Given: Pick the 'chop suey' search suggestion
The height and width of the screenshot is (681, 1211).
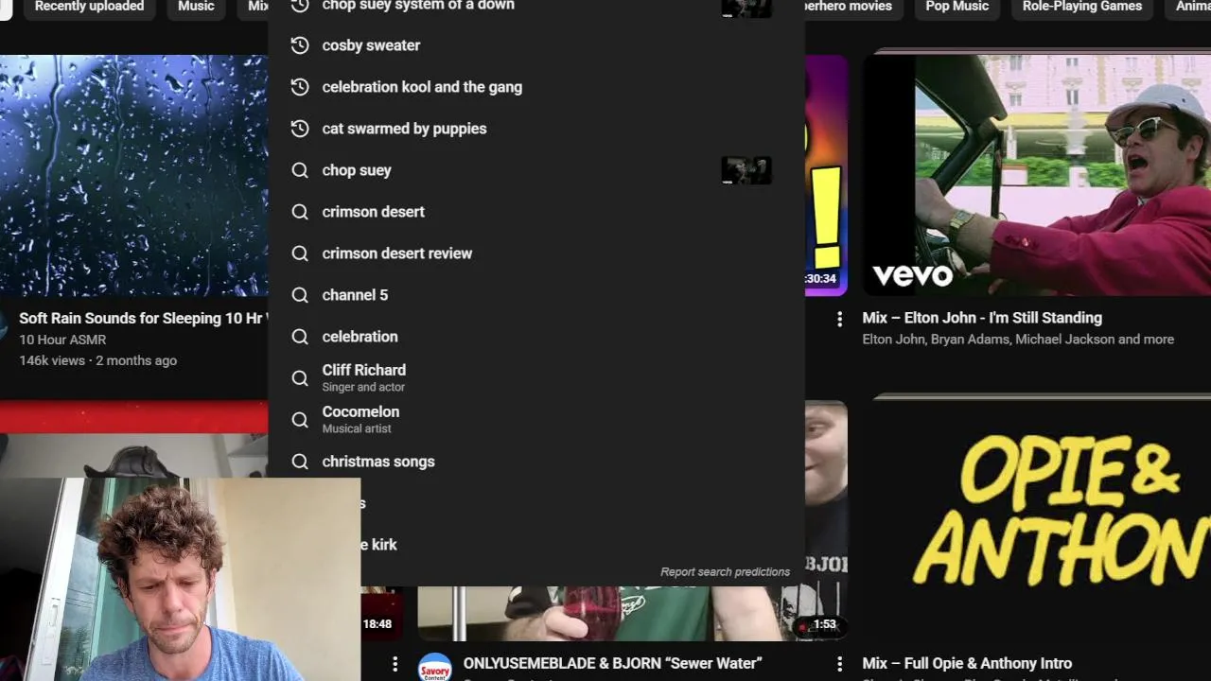Looking at the screenshot, I should (536, 170).
